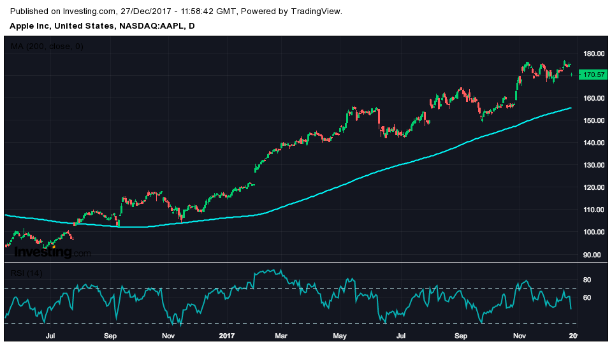612x344 pixels.
Task: Click the RSI 80 level label
Action: point(587,280)
